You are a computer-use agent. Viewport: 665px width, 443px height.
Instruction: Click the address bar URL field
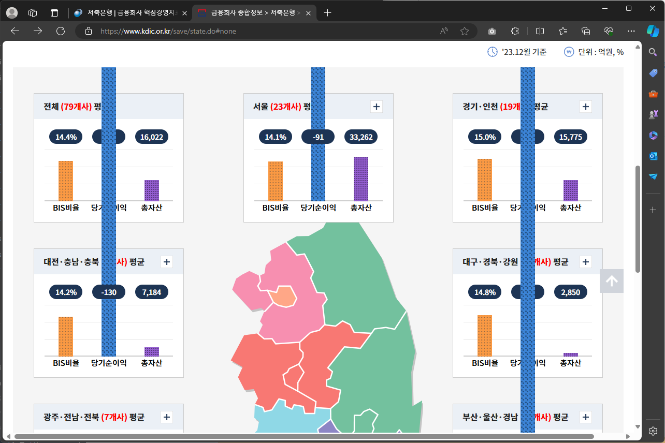coord(259,31)
